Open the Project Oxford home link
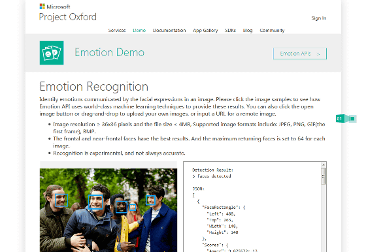 point(68,17)
